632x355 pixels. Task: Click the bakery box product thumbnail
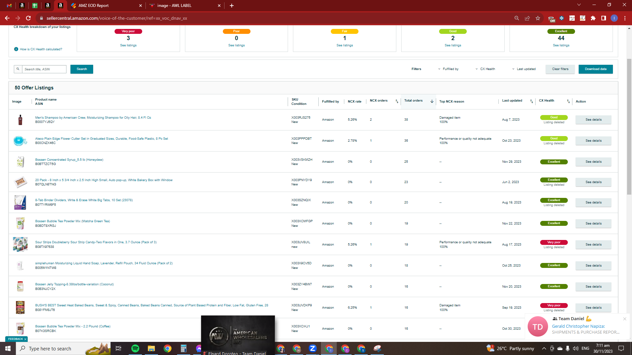pyautogui.click(x=20, y=182)
